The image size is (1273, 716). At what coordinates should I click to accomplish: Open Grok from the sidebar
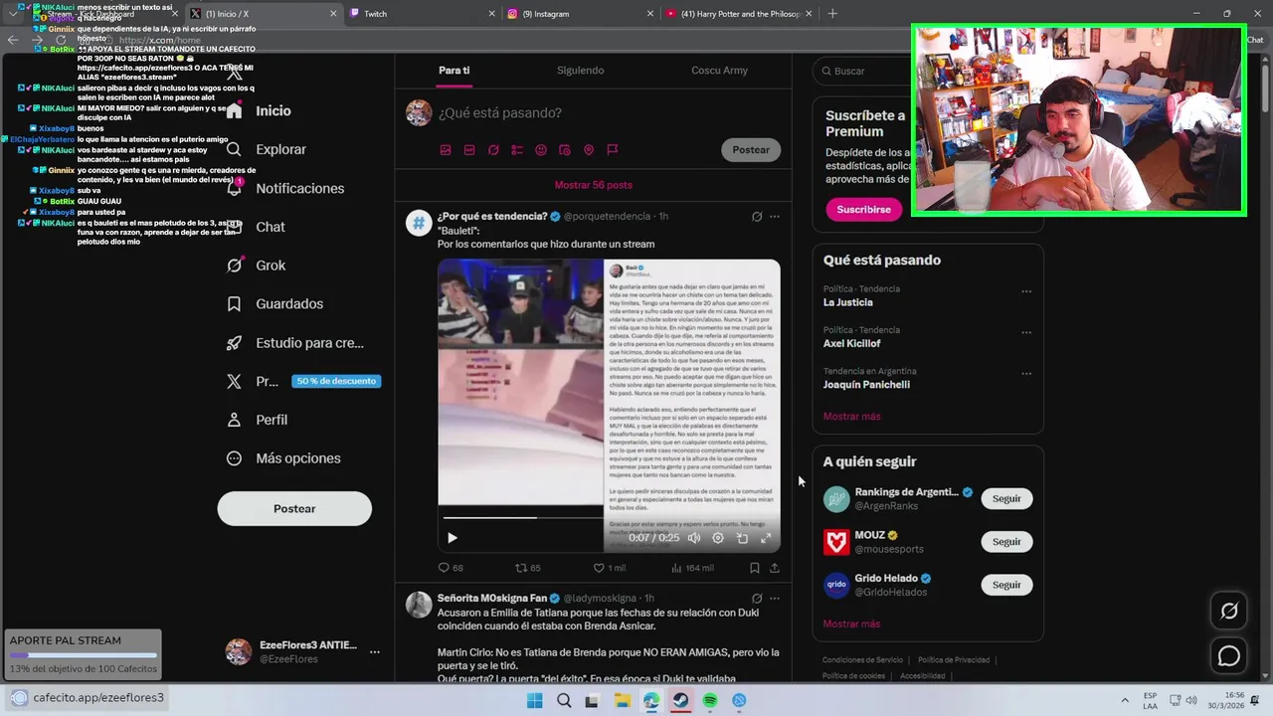257,266
